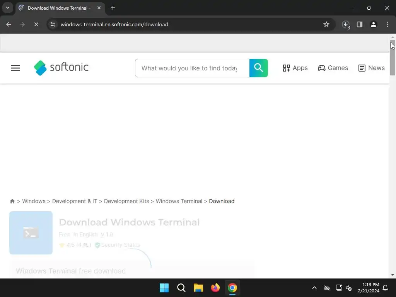The height and width of the screenshot is (297, 396).
Task: Stop loading the page
Action: click(36, 24)
